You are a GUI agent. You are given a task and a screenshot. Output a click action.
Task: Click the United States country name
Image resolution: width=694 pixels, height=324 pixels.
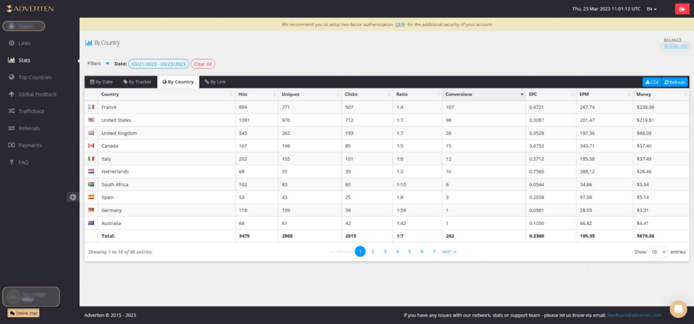click(x=116, y=120)
